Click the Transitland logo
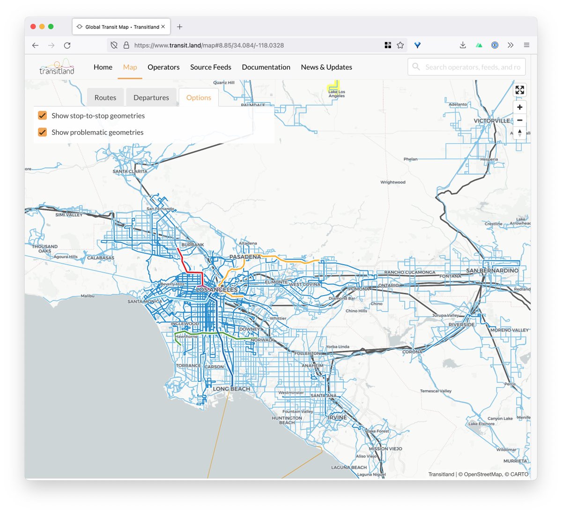The height and width of the screenshot is (513, 562). point(57,67)
